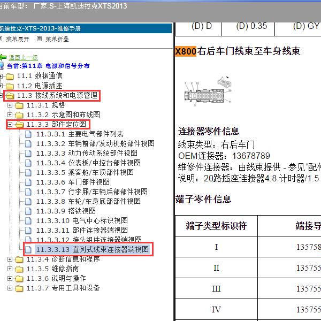Open 11.3.3.1 主要电气部件列表

80,134
